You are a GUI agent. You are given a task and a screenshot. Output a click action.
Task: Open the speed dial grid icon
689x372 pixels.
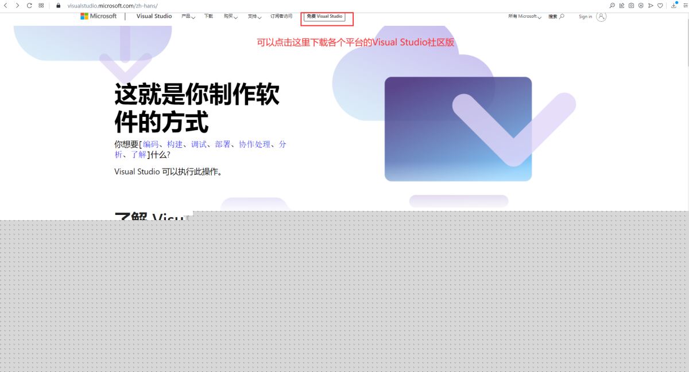tap(41, 5)
